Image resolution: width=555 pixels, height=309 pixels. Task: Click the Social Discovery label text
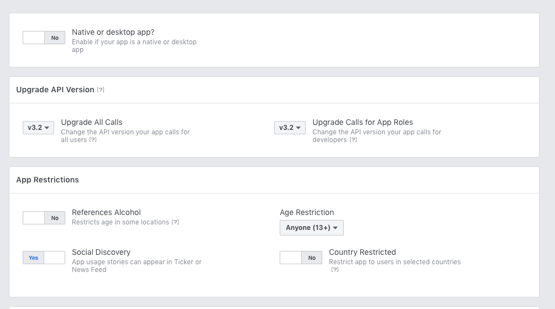point(101,252)
